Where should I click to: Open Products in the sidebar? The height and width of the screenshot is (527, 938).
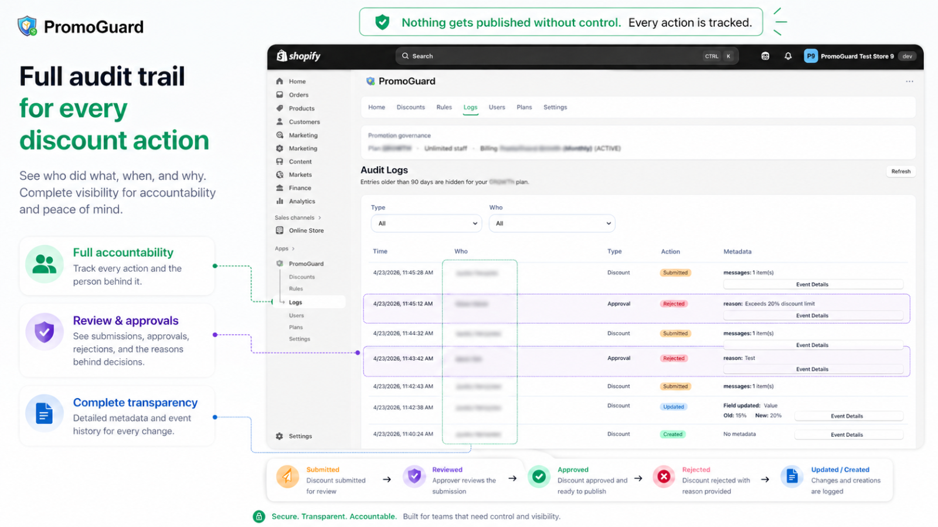(301, 108)
